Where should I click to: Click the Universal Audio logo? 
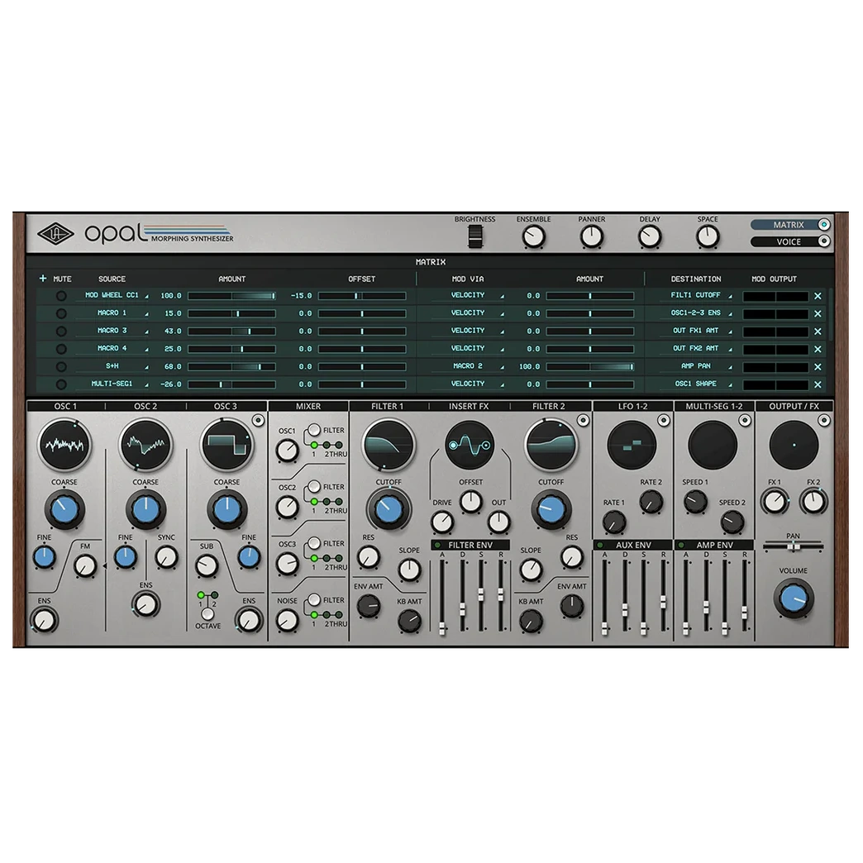(x=55, y=234)
